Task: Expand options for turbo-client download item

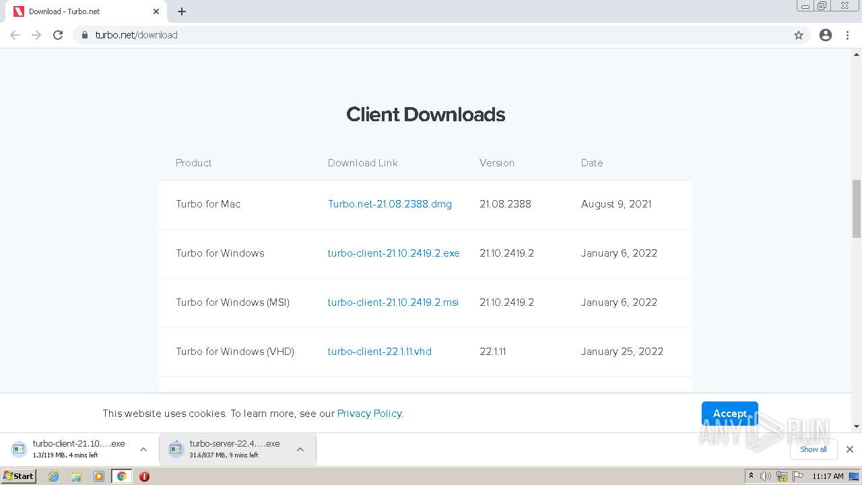Action: 143,449
